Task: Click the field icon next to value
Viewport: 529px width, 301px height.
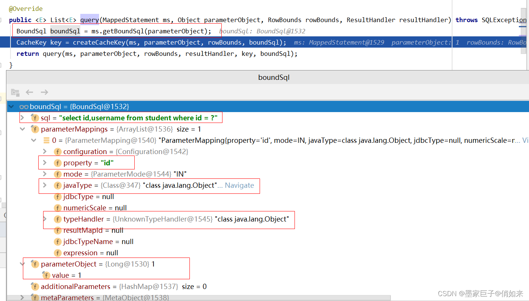Action: [46, 276]
